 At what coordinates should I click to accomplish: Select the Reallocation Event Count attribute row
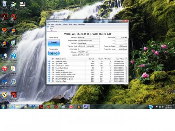click(x=86, y=72)
